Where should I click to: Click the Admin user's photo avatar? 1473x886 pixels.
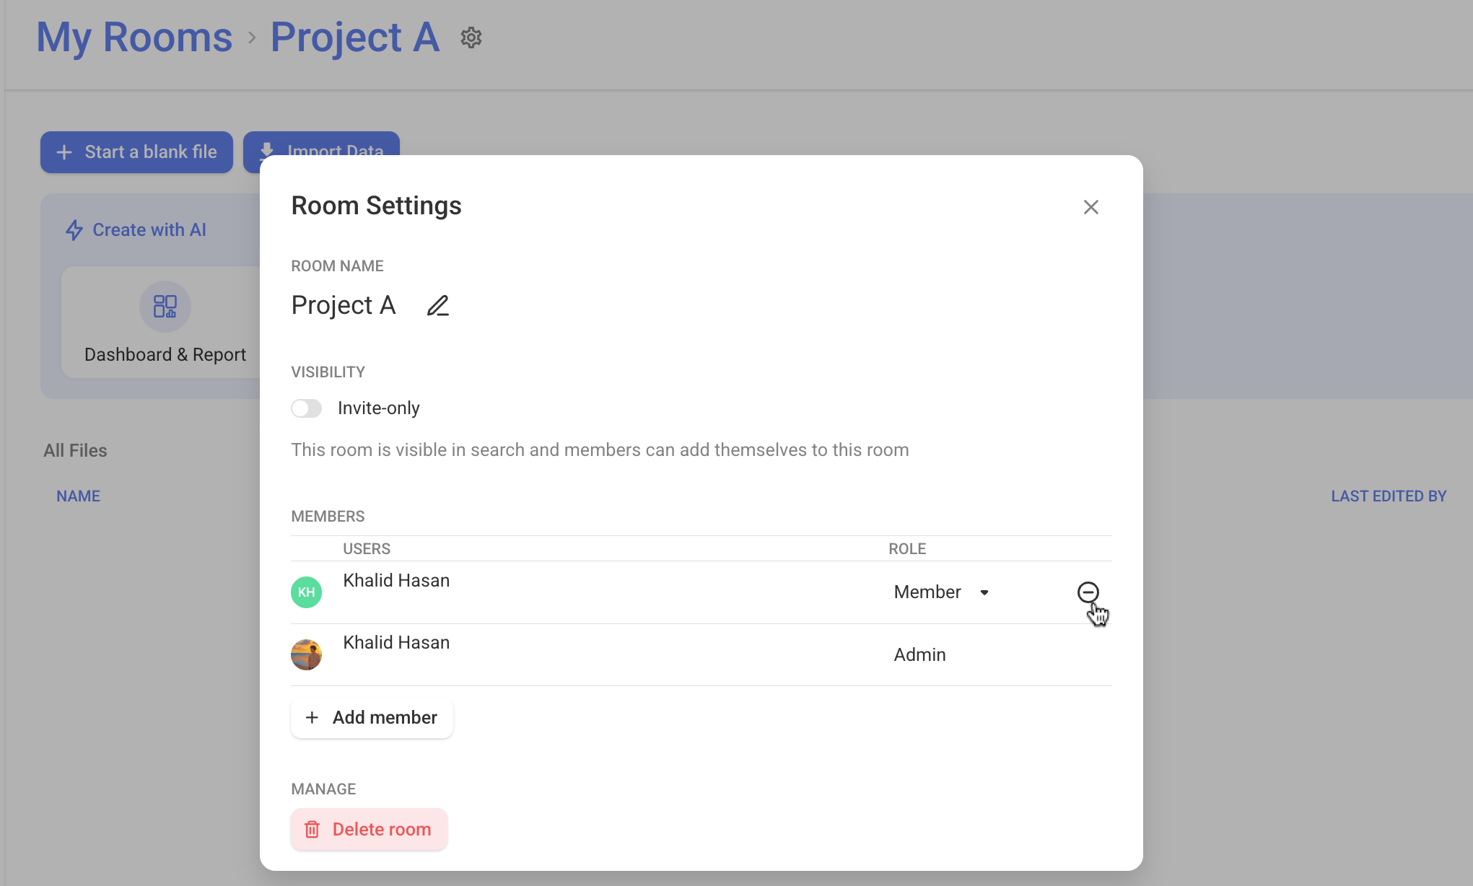pos(306,654)
